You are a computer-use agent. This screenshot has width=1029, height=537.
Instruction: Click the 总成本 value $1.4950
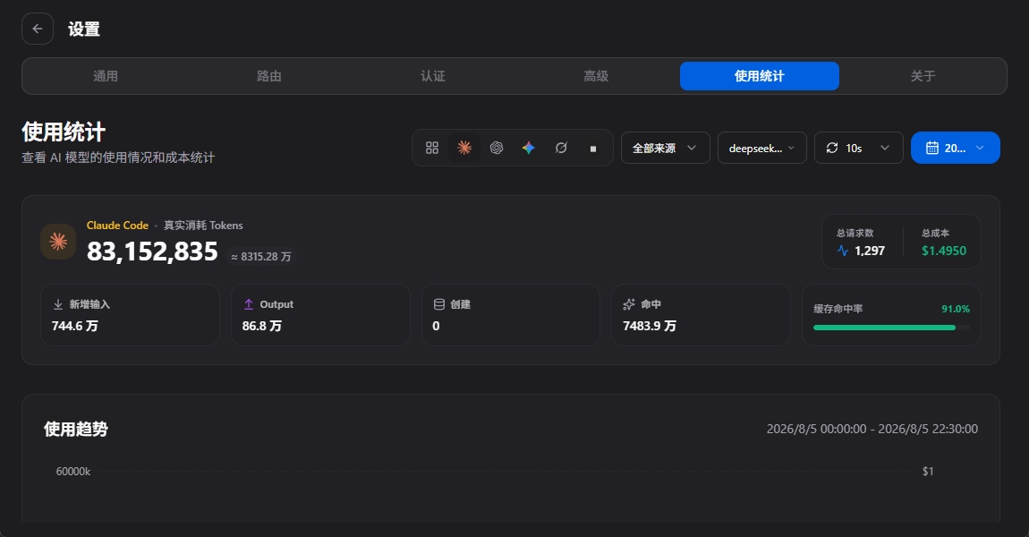(944, 251)
